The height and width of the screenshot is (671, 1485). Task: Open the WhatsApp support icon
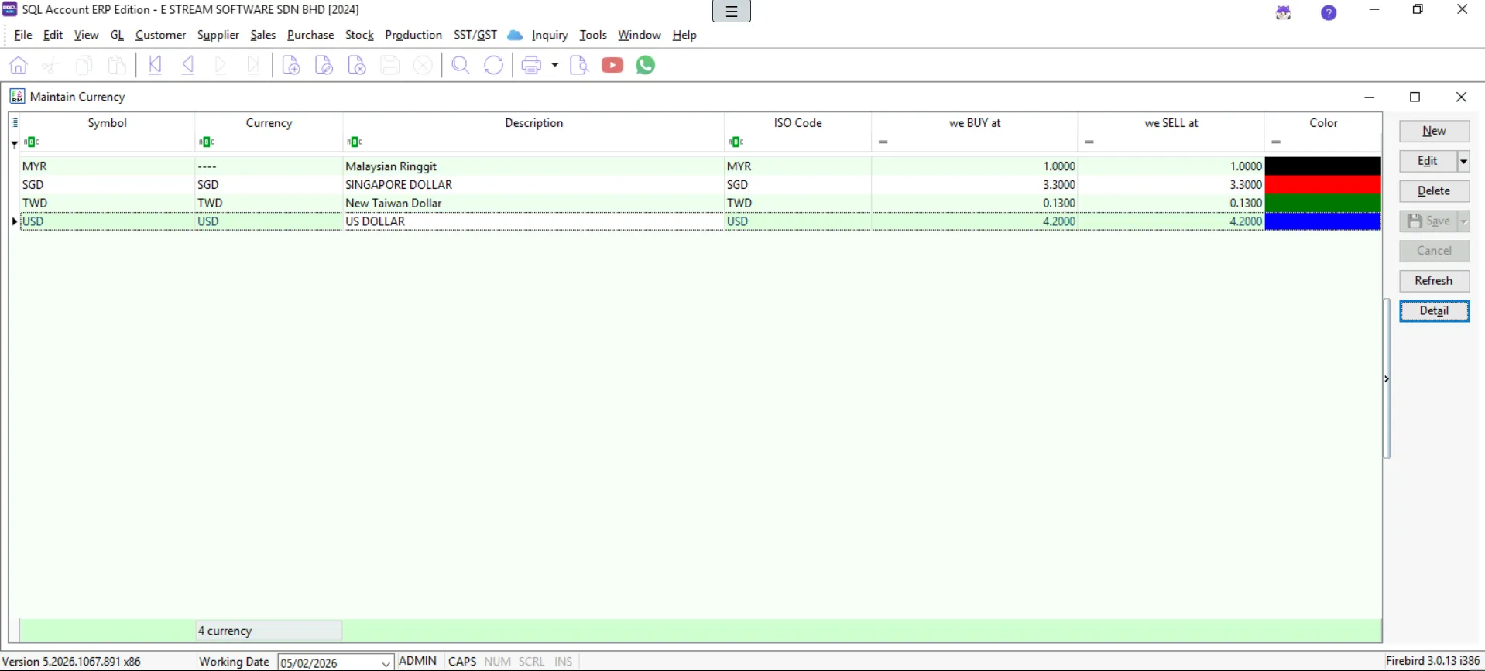tap(646, 65)
